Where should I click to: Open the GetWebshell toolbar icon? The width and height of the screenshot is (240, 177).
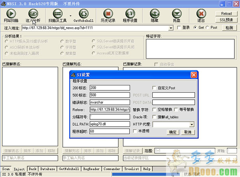[84, 16]
